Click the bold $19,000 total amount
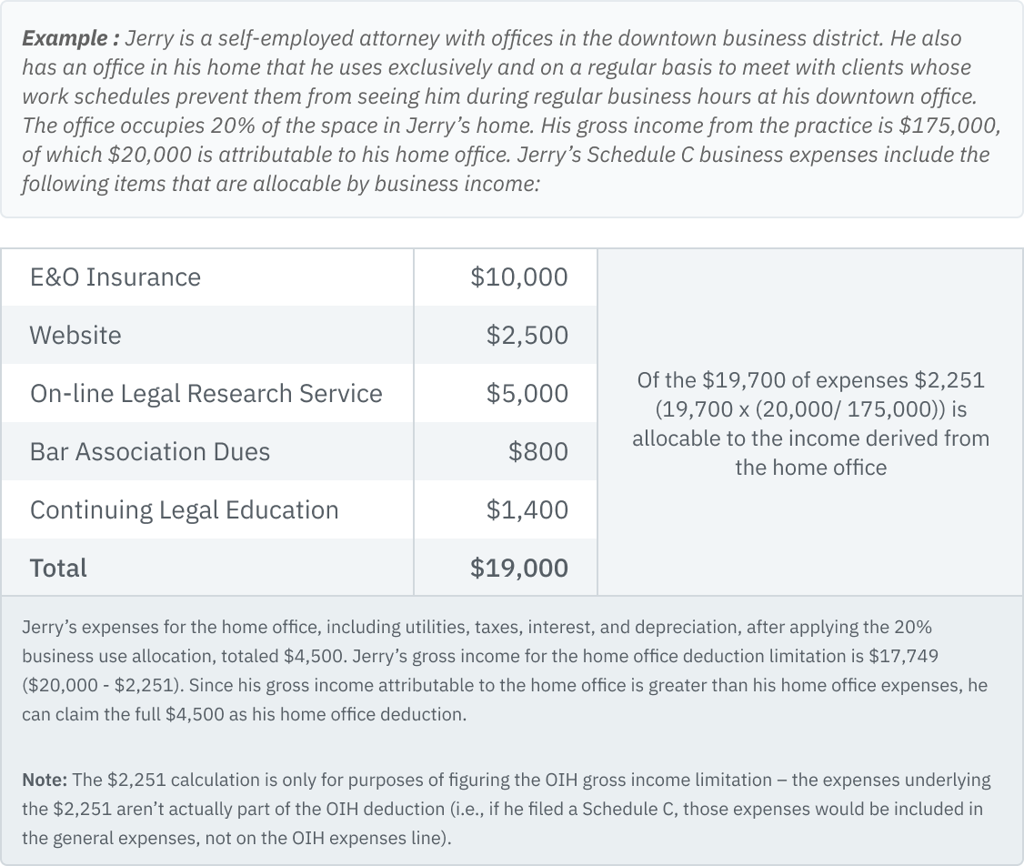This screenshot has height=866, width=1024. [x=518, y=568]
